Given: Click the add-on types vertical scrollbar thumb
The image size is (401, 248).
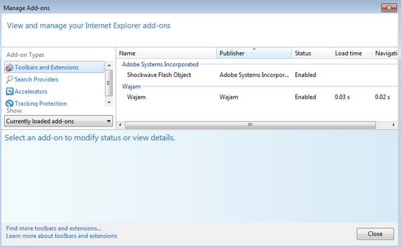Looking at the screenshot, I should click(x=109, y=83).
